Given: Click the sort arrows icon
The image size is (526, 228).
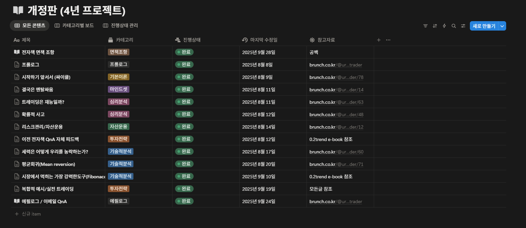Looking at the screenshot, I should pyautogui.click(x=435, y=26).
